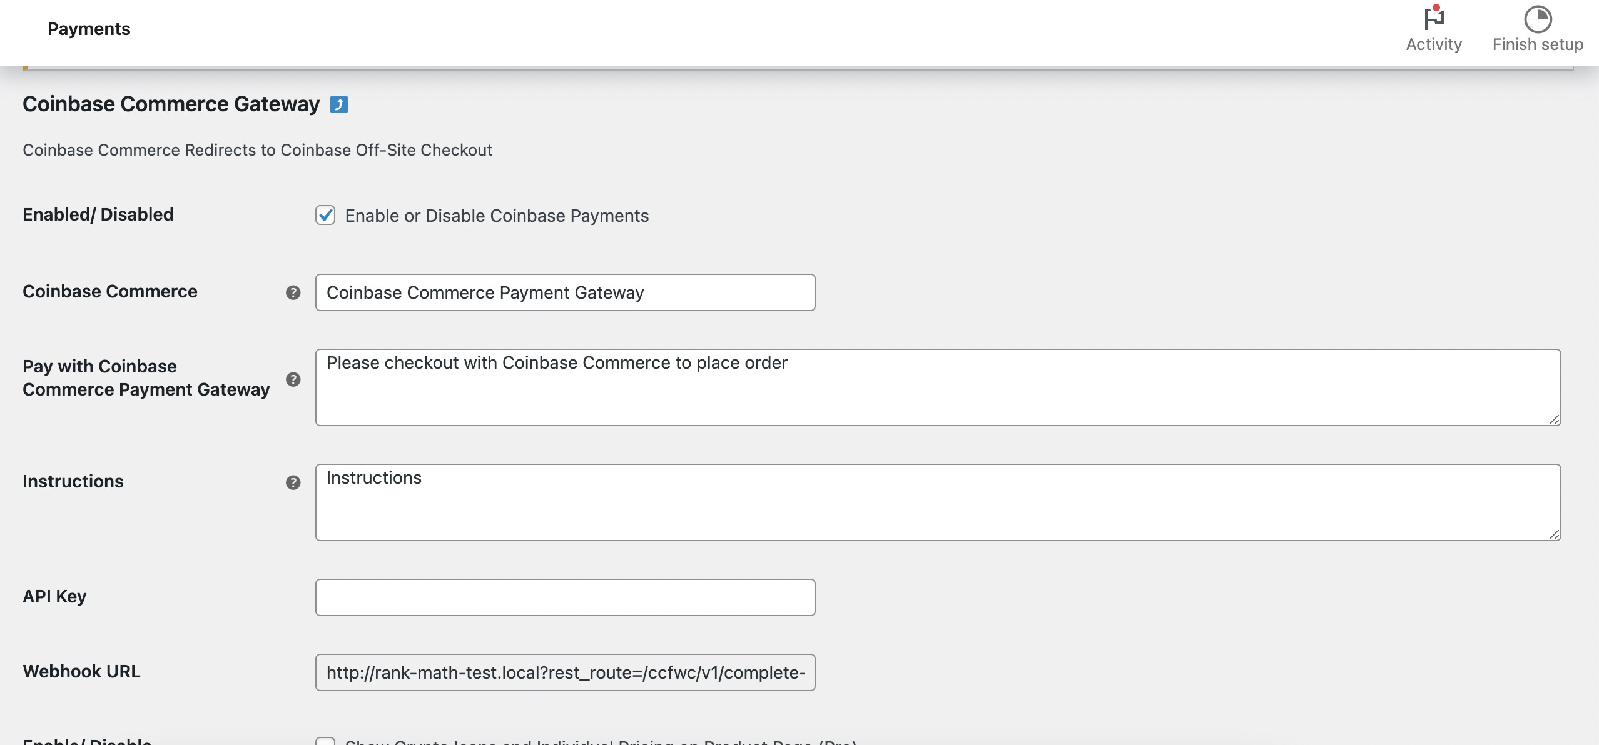Click the return arrow icon beside Coinbase Commerce Gateway
This screenshot has height=745, width=1599.
[x=339, y=104]
